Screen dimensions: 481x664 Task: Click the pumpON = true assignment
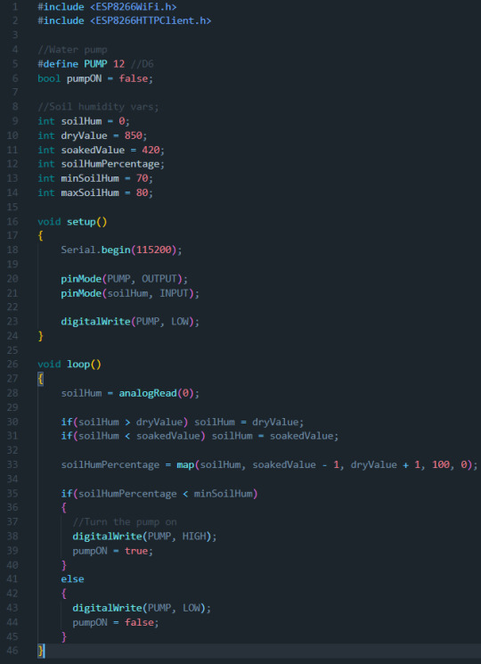click(x=112, y=551)
